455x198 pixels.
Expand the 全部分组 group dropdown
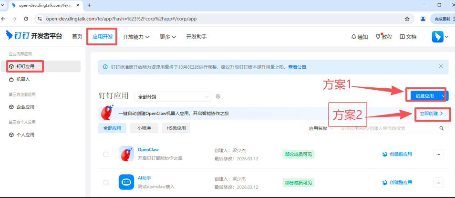173,97
